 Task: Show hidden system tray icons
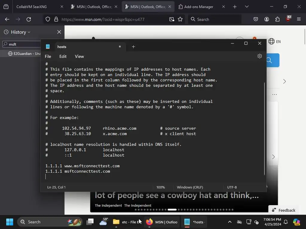(x=230, y=222)
